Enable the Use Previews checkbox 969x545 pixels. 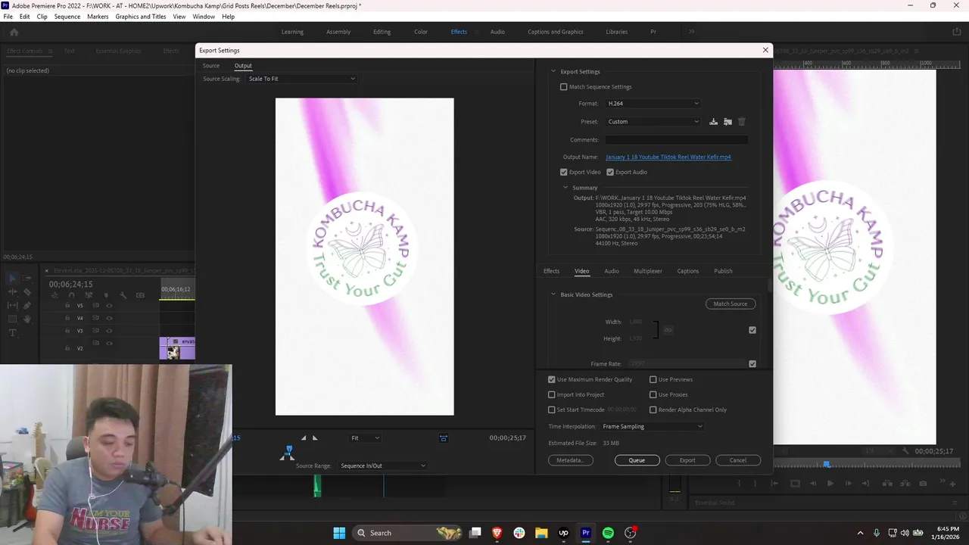[x=653, y=379]
